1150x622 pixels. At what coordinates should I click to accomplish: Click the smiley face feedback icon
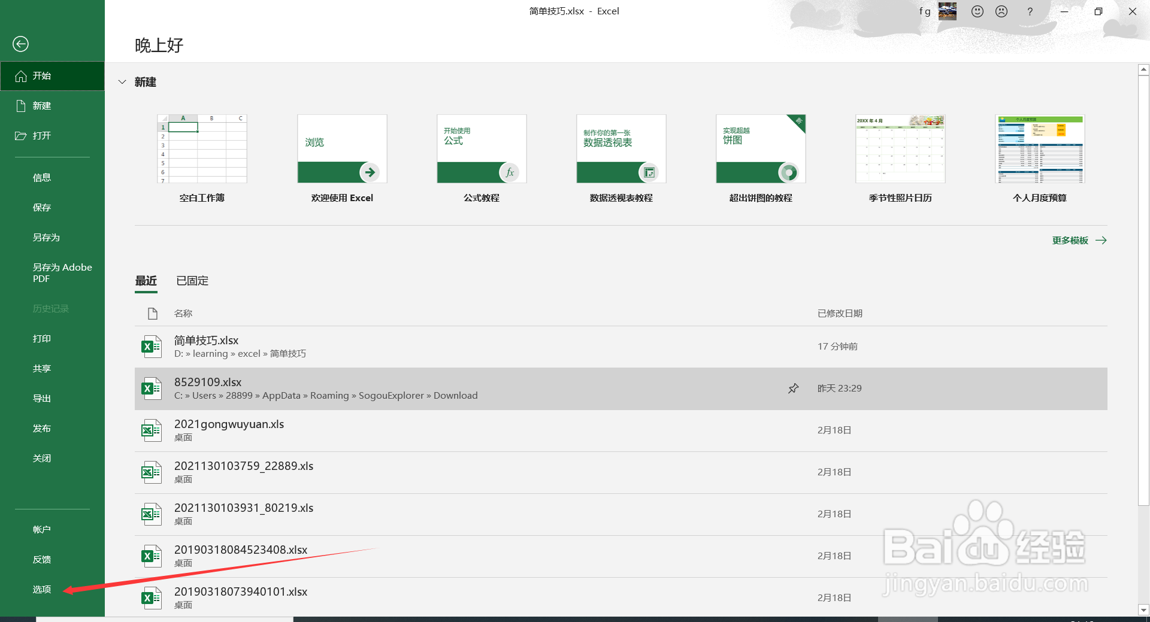[978, 11]
